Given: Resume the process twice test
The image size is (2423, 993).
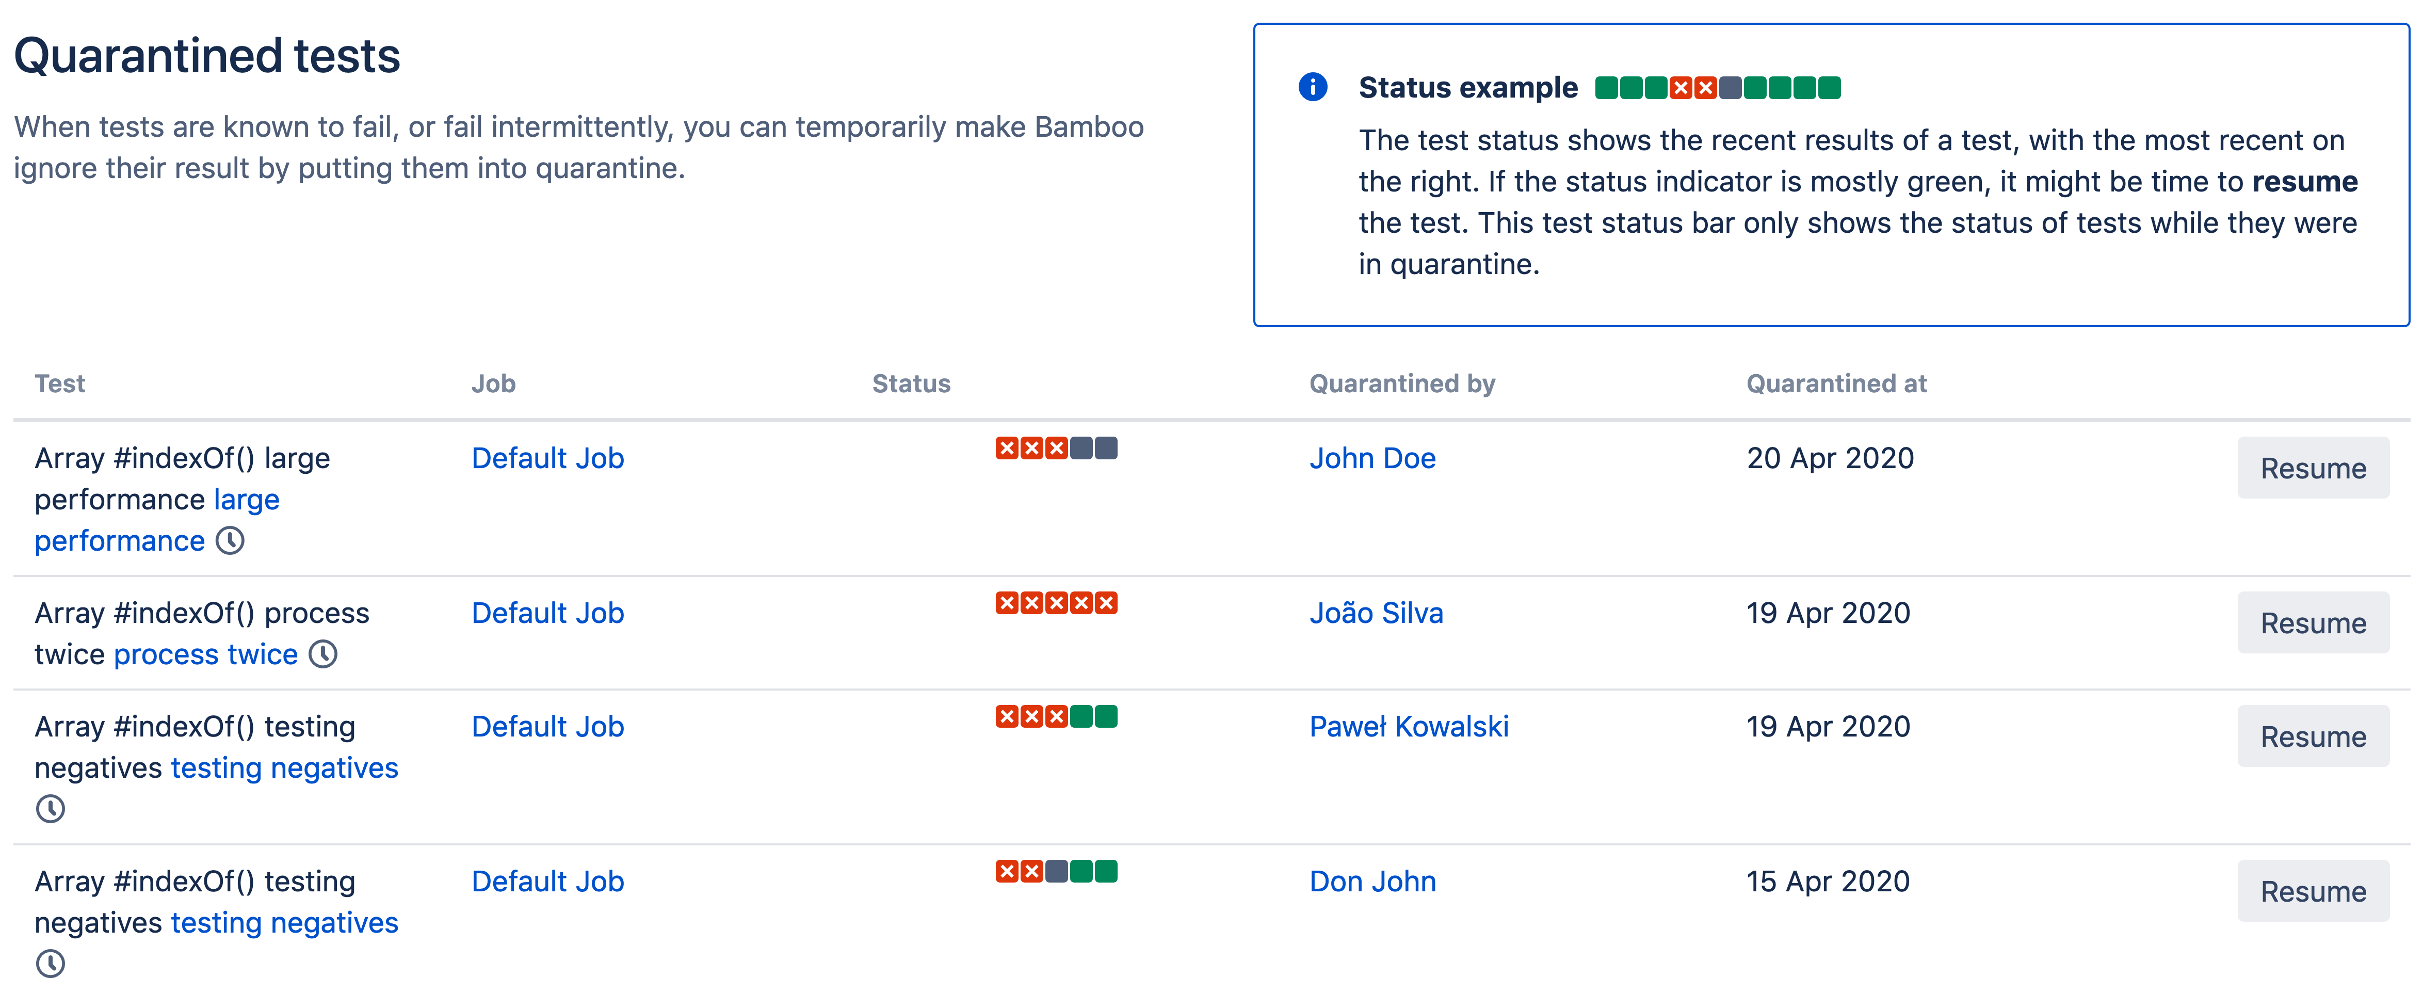Looking at the screenshot, I should 2312,622.
